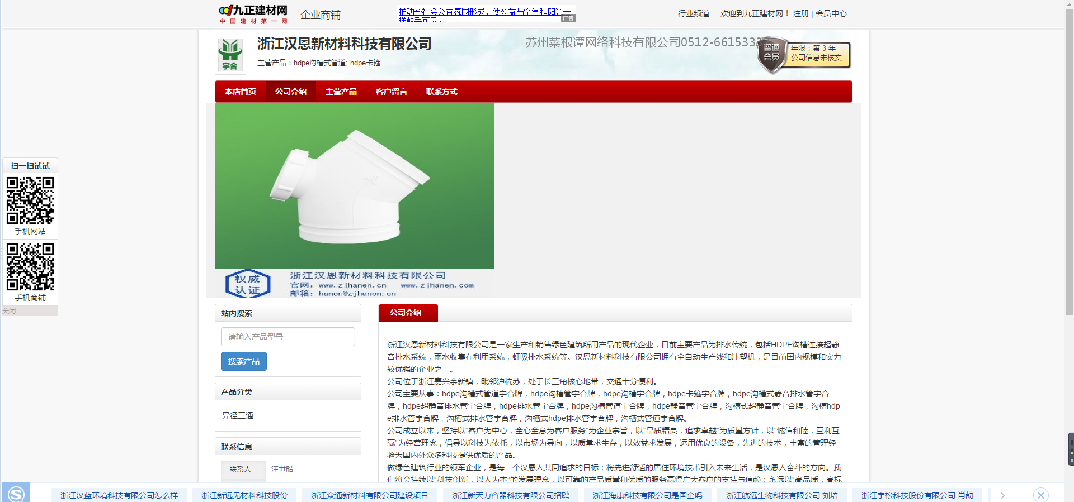The height and width of the screenshot is (502, 1074).
Task: Open suggestion 浙江新远见材料科技股份
Action: 244,495
